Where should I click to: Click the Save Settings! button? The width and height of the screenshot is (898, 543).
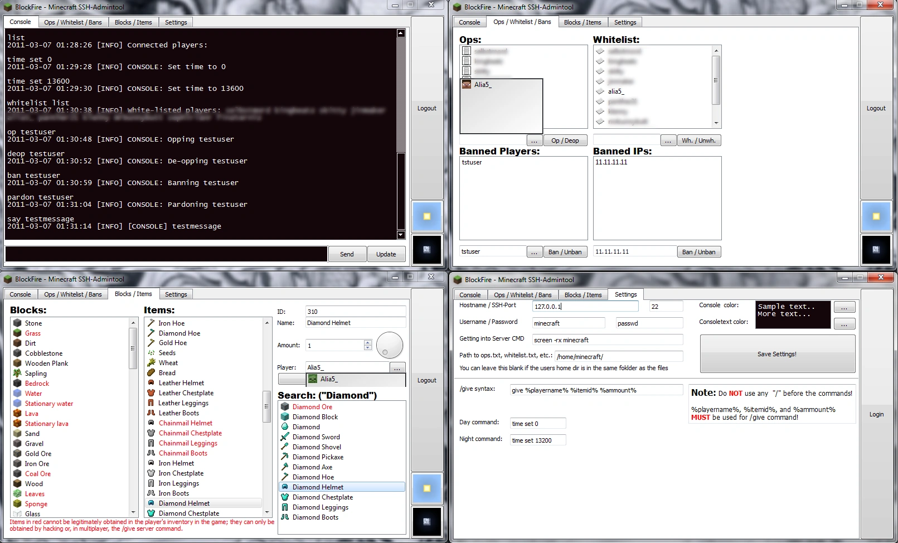point(777,354)
